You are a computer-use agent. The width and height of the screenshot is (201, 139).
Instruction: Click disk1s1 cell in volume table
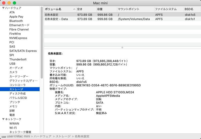pyautogui.click(x=190, y=19)
